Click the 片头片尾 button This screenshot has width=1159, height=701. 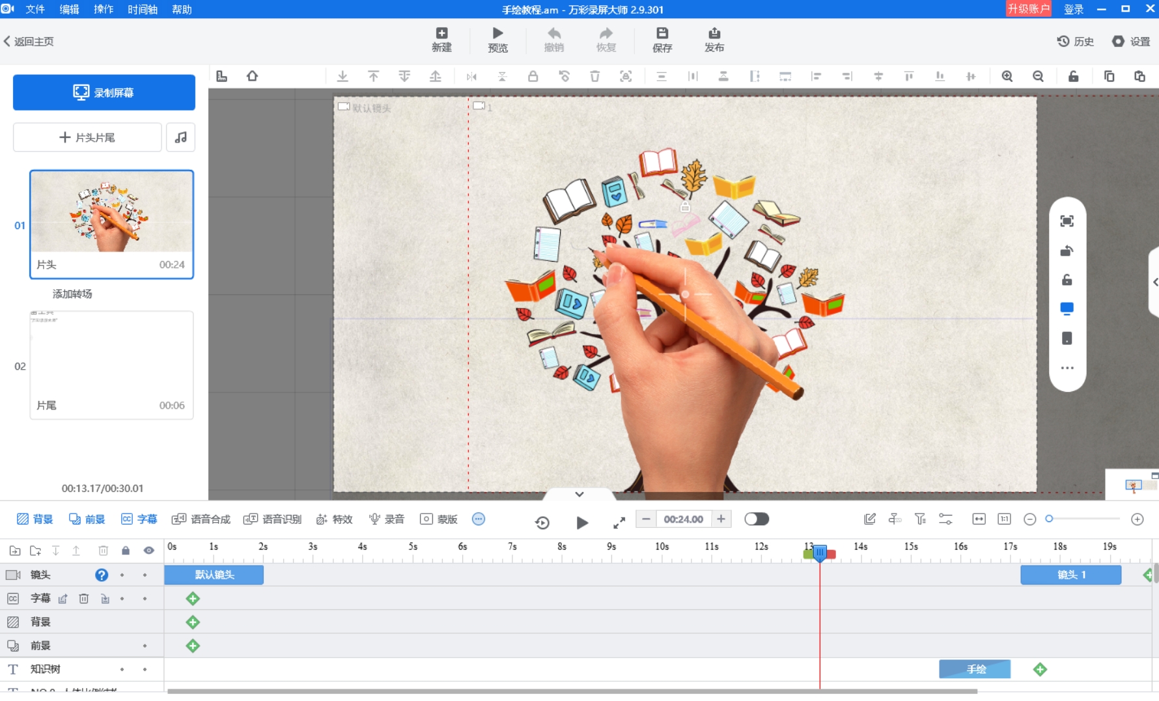point(87,137)
